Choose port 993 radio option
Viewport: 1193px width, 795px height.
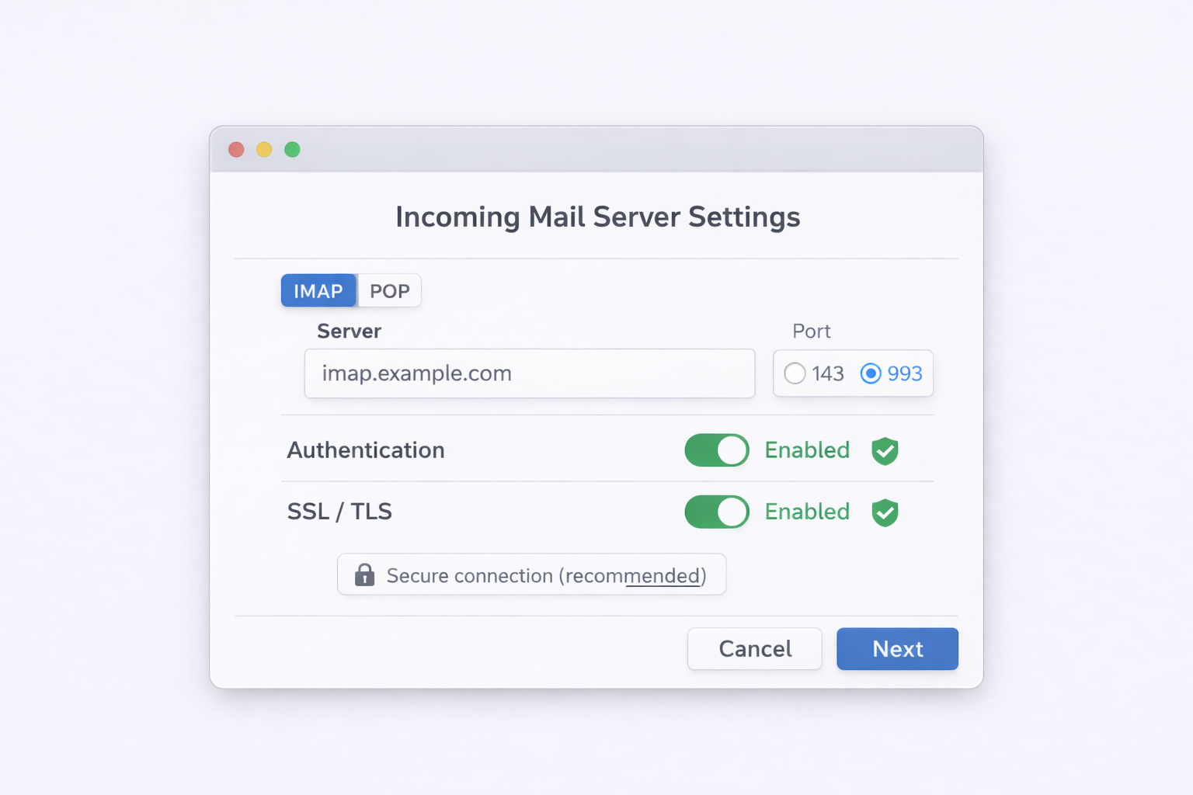pos(871,373)
